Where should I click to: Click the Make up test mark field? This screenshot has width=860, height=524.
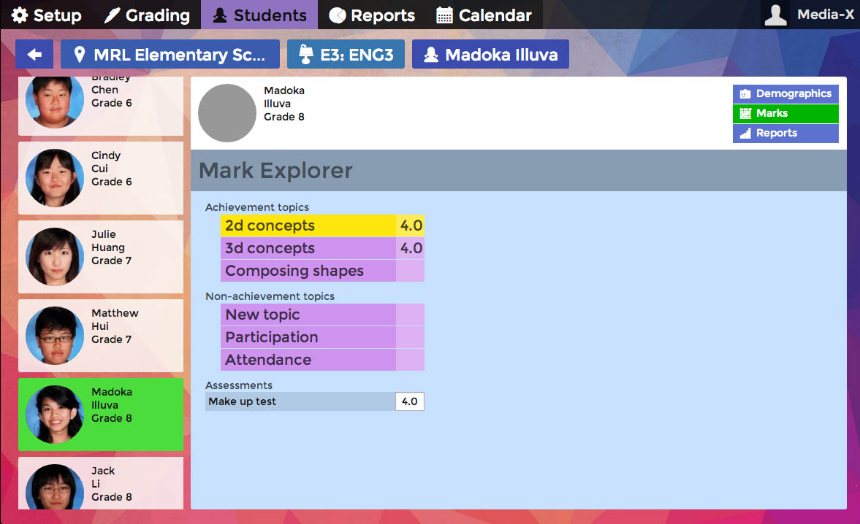pos(409,401)
